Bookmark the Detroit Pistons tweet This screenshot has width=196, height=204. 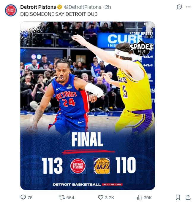178,197
